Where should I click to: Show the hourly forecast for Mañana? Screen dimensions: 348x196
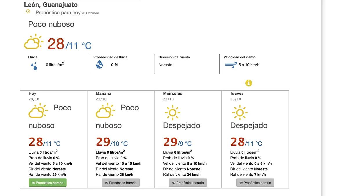click(121, 183)
